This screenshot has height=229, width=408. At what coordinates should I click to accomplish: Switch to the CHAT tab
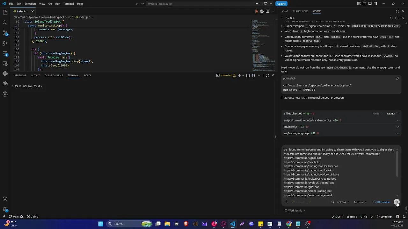285,11
